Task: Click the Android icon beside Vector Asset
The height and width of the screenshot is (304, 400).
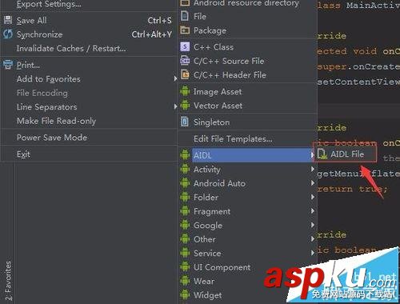Action: click(185, 106)
